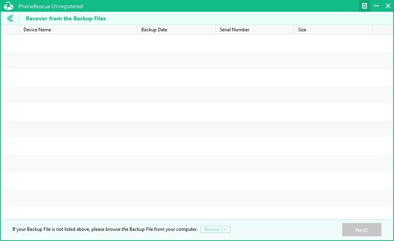Sort by the Serial Number column
This screenshot has height=241, width=394.
pyautogui.click(x=255, y=30)
